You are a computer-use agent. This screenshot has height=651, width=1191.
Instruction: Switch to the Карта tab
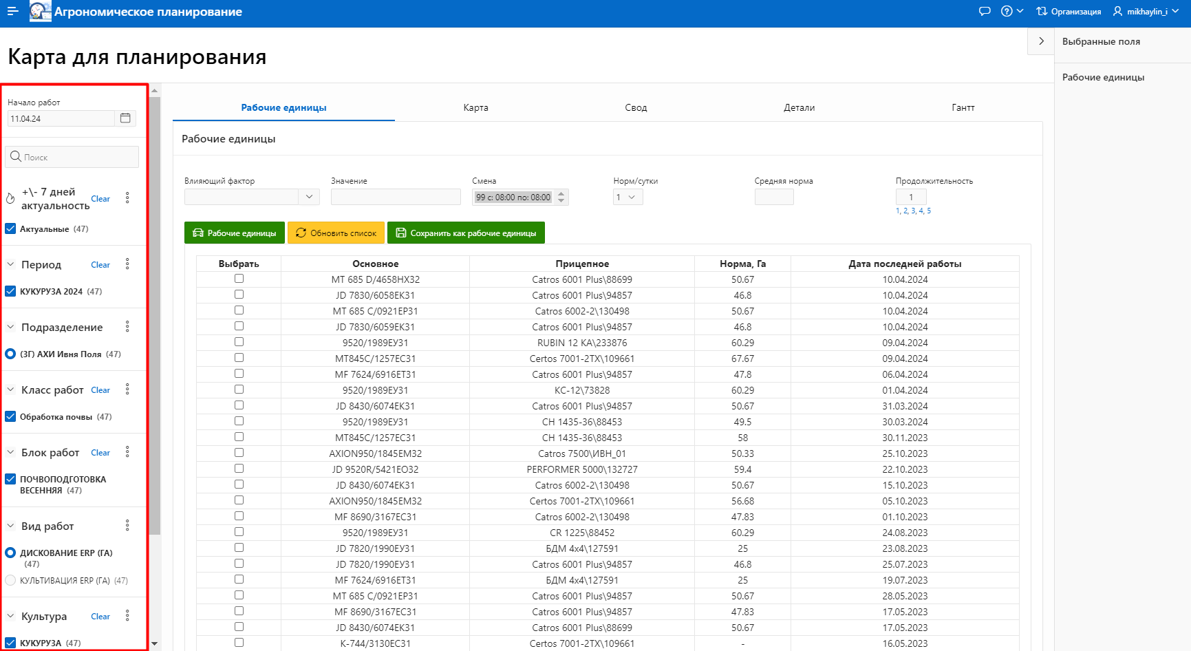pyautogui.click(x=475, y=107)
